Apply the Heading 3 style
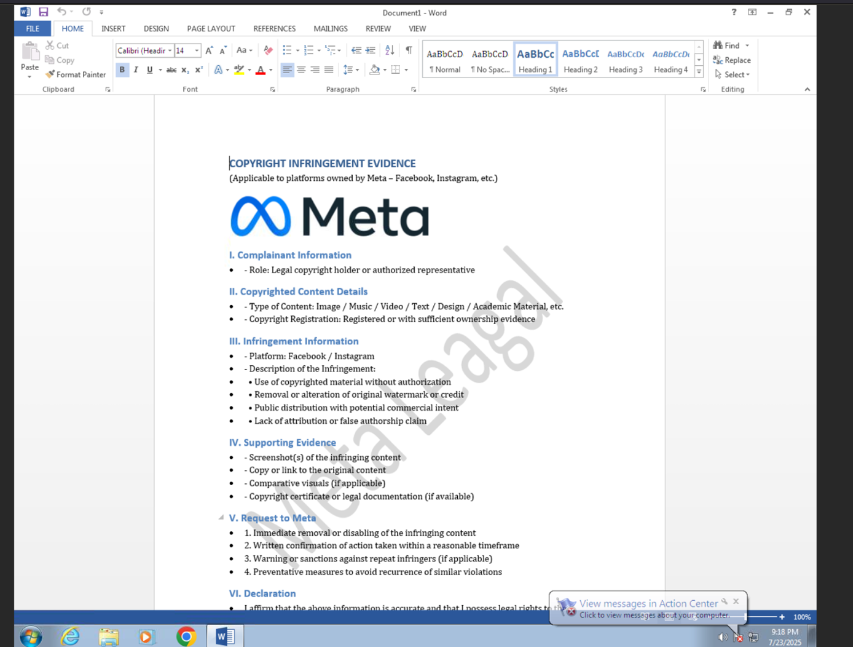 (627, 60)
